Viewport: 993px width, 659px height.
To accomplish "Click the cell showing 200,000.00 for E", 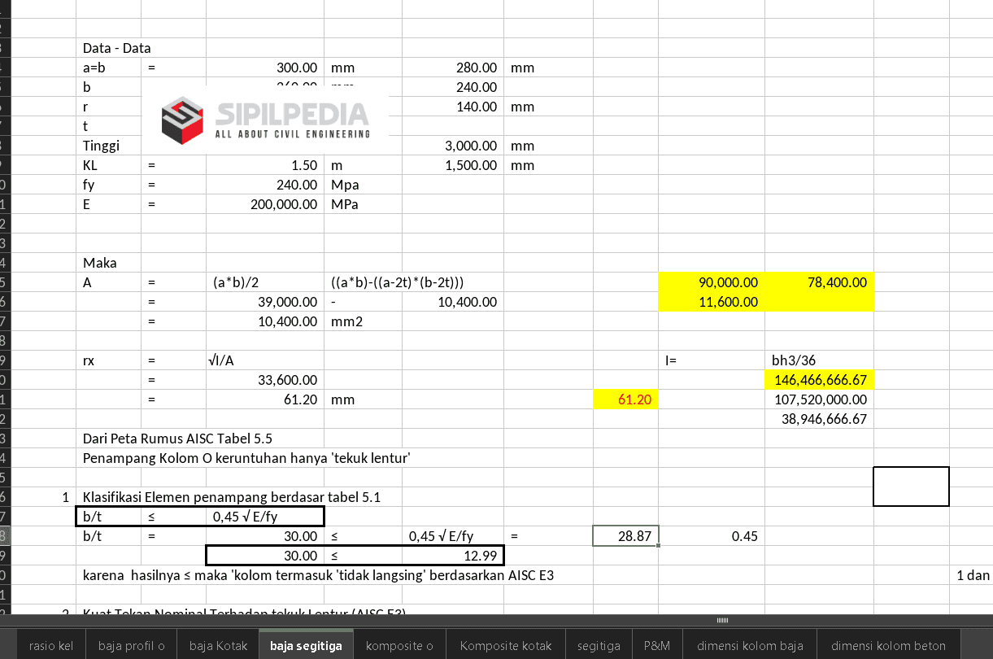I will 265,204.
